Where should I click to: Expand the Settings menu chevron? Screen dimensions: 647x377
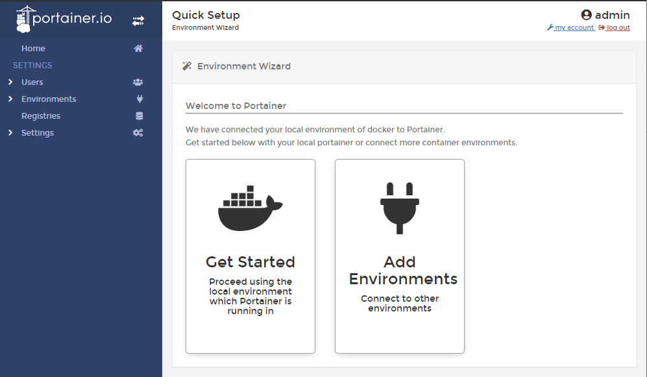[10, 133]
